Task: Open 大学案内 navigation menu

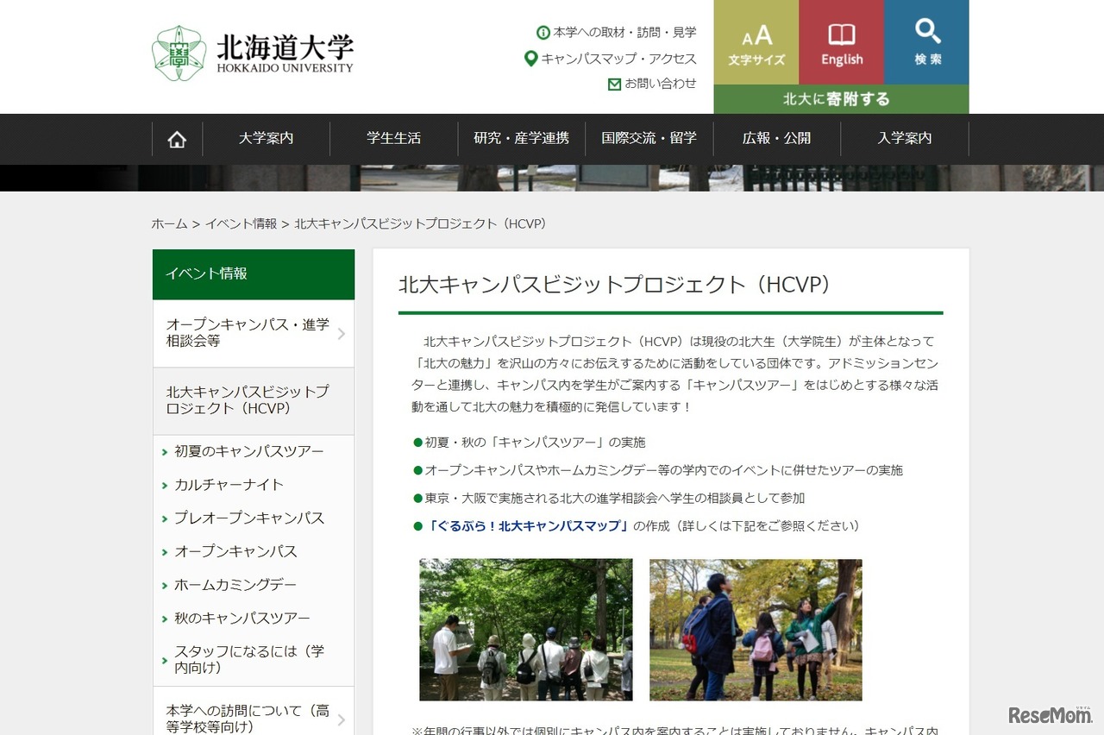Action: (266, 138)
